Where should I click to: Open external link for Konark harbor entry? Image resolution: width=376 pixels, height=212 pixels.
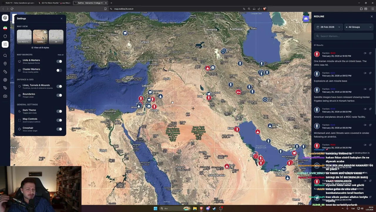click(x=370, y=89)
